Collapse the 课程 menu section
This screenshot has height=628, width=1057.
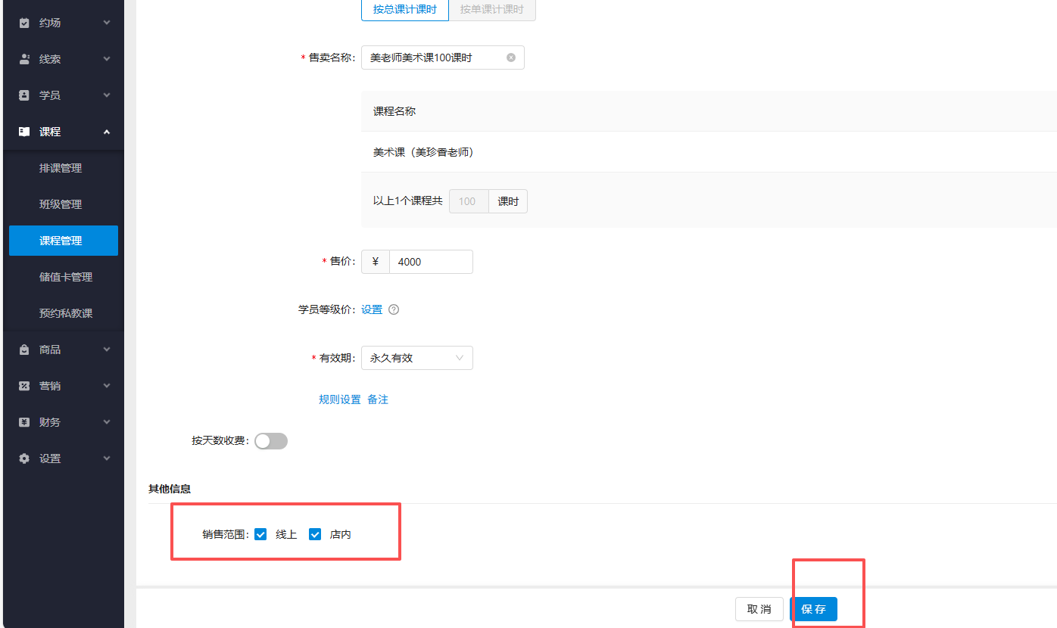pos(106,131)
